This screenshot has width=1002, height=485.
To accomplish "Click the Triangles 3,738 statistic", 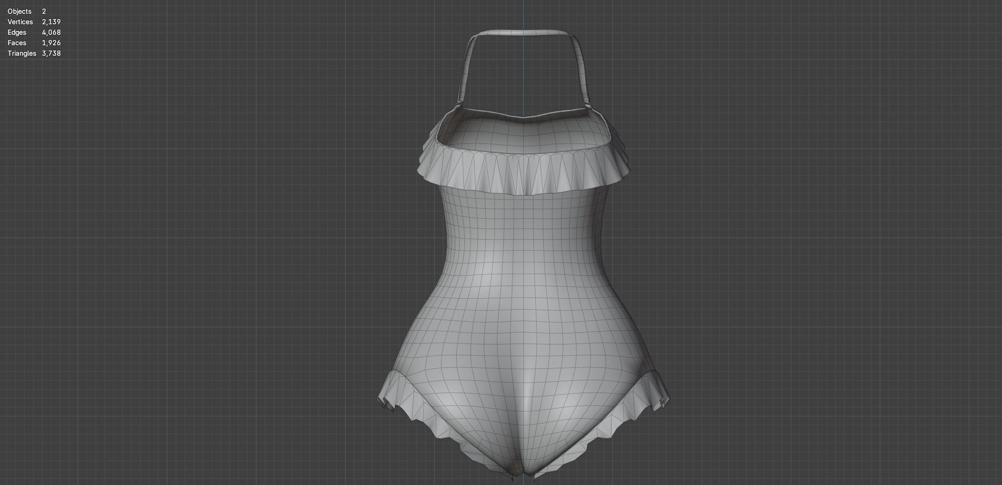I will pyautogui.click(x=34, y=53).
